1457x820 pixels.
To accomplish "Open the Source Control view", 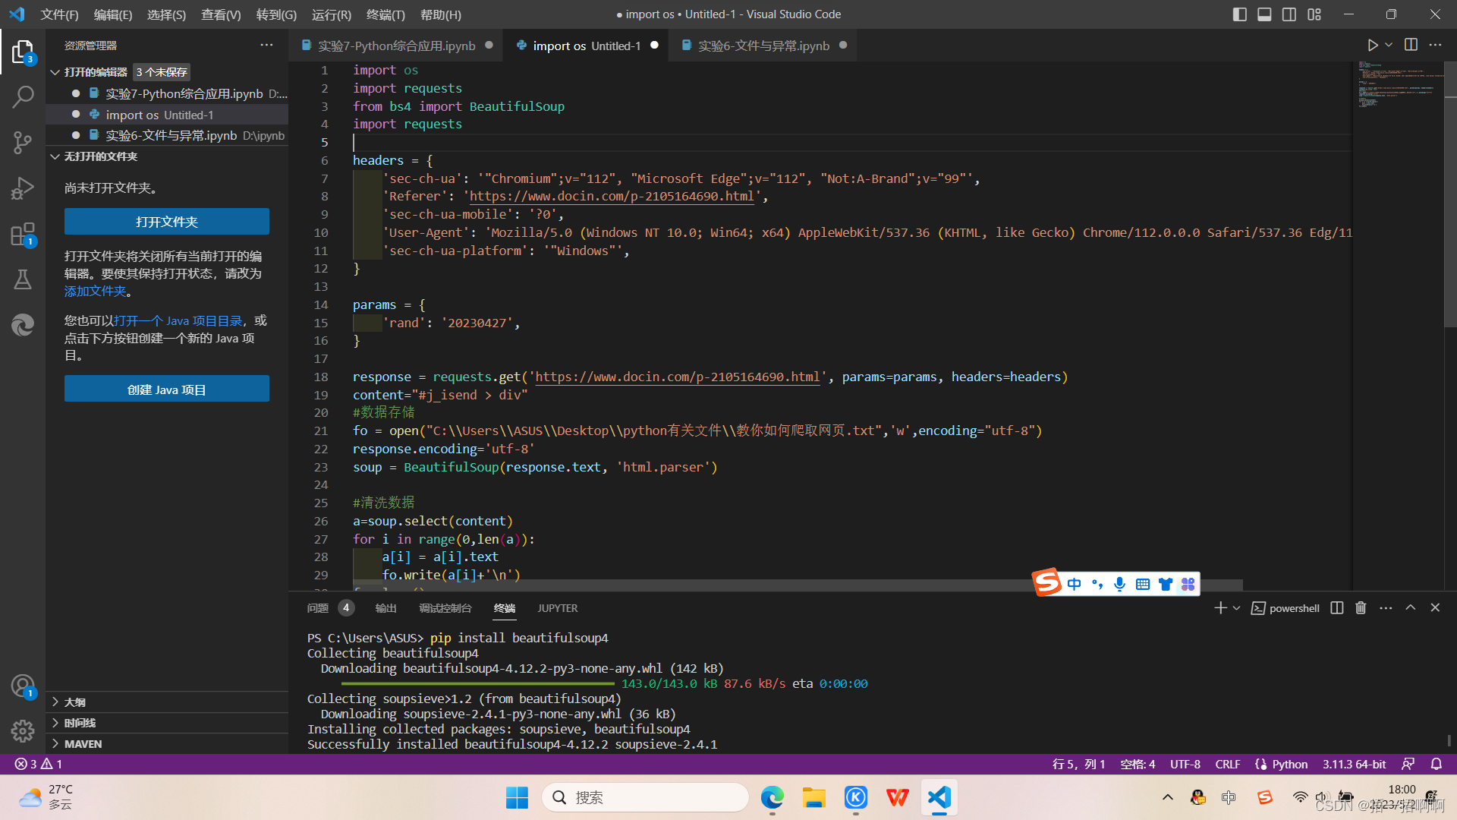I will point(23,143).
